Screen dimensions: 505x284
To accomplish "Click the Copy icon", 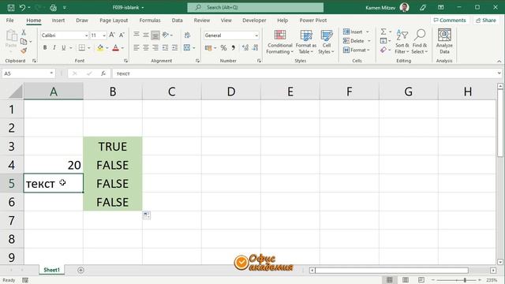I will pyautogui.click(x=24, y=42).
